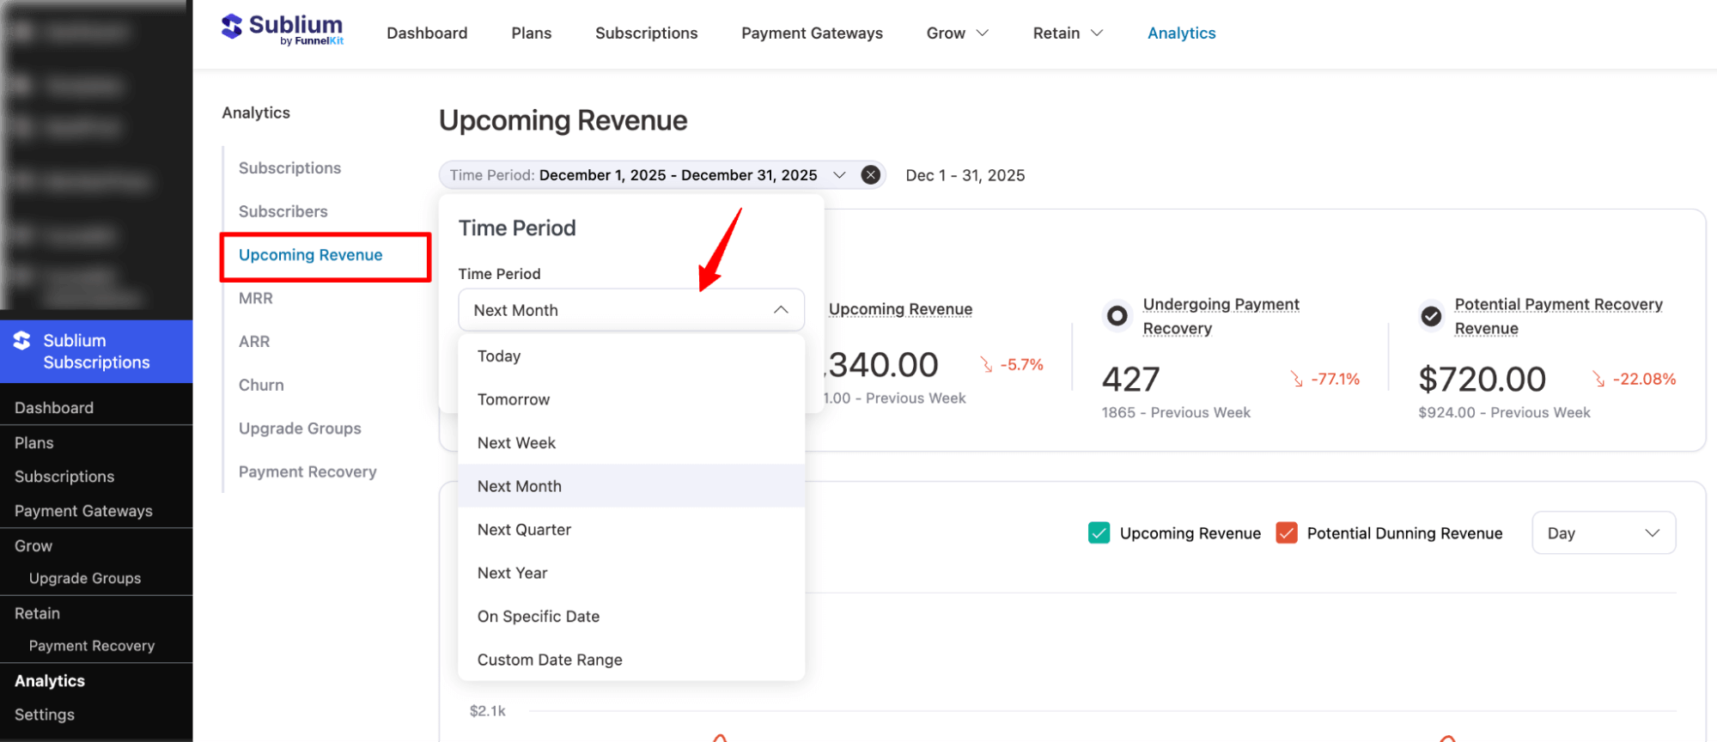Image resolution: width=1717 pixels, height=742 pixels.
Task: Expand the Retain menu in top navigation
Action: click(1068, 33)
